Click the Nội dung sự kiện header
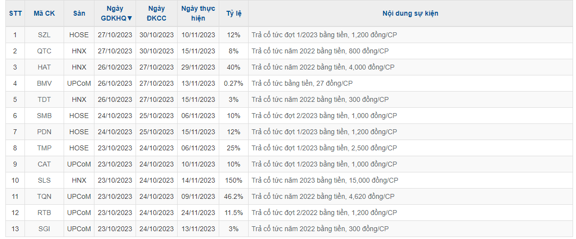The width and height of the screenshot is (576, 239). click(410, 13)
